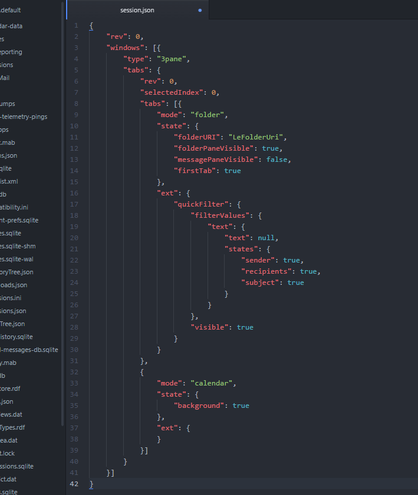Click the "filterValues" key
Viewport: 418px width, 495px height.
(x=220, y=215)
